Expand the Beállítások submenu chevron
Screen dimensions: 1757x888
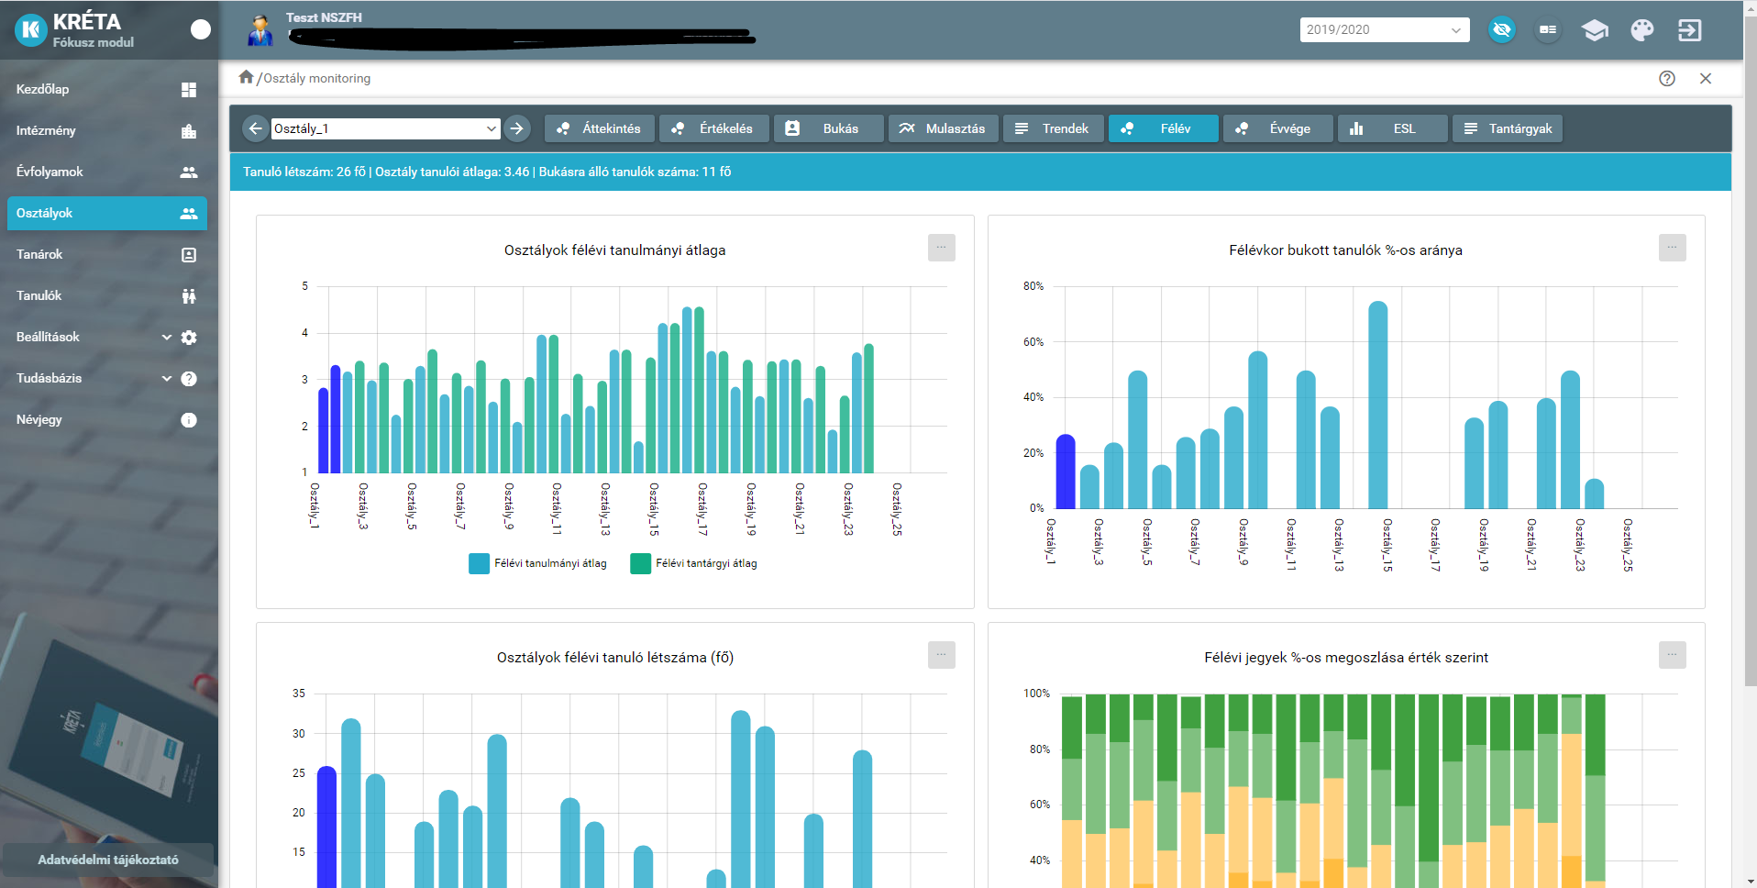click(x=167, y=338)
